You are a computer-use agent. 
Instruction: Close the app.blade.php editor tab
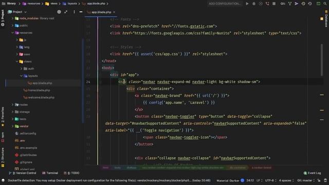click(114, 12)
